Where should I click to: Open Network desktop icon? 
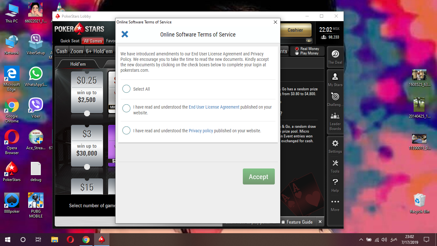(x=12, y=45)
